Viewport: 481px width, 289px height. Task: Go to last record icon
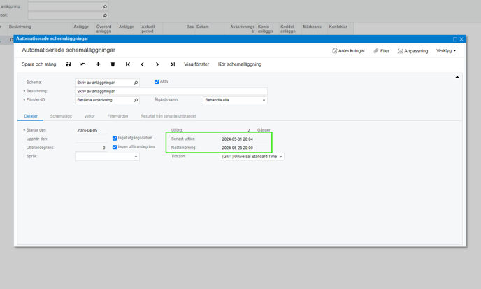pyautogui.click(x=173, y=64)
